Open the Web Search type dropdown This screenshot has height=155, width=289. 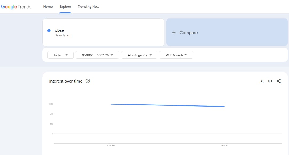[176, 55]
